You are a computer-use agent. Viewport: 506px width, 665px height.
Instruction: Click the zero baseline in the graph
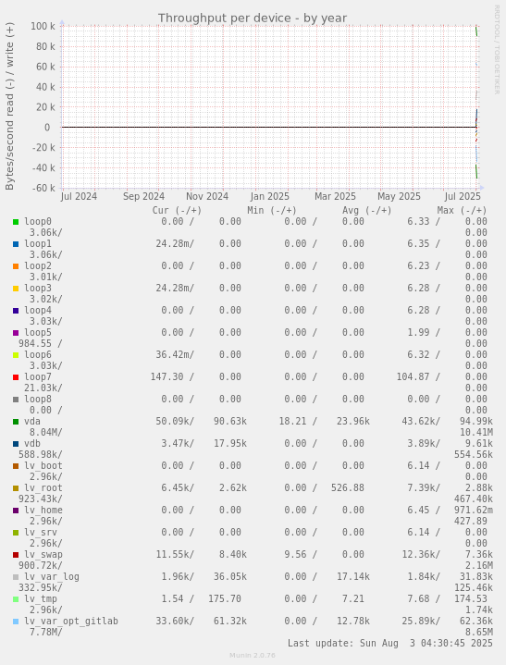pyautogui.click(x=269, y=128)
